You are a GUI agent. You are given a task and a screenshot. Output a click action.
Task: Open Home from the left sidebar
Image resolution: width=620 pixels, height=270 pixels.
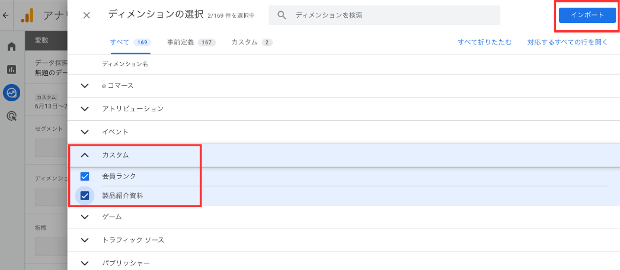[12, 47]
